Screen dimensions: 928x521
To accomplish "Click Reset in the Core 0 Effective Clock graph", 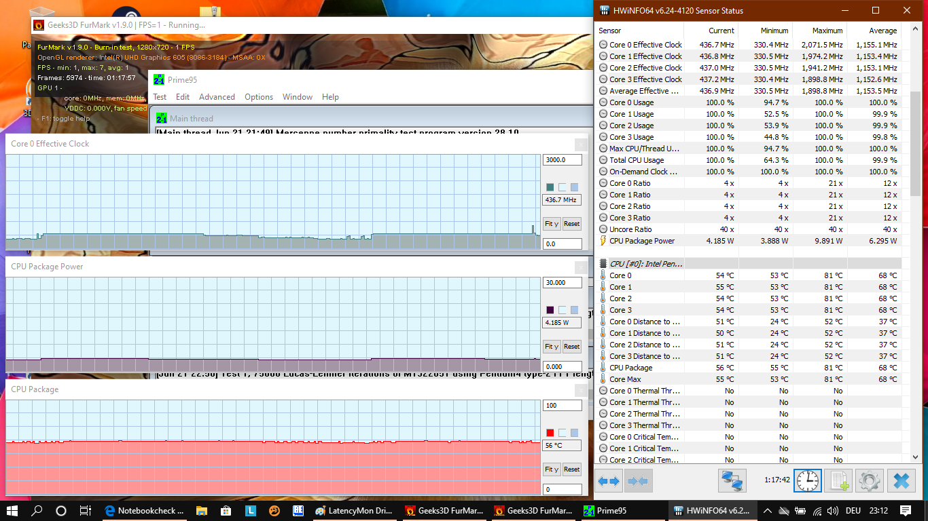I will coord(572,224).
